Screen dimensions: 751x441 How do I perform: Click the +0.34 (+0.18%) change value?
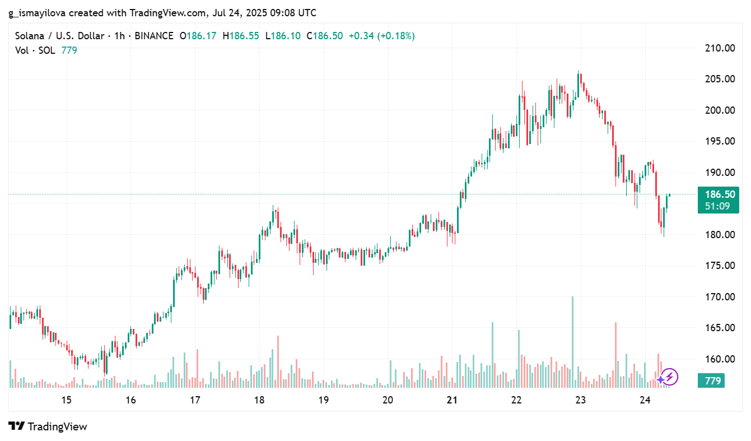(x=381, y=36)
